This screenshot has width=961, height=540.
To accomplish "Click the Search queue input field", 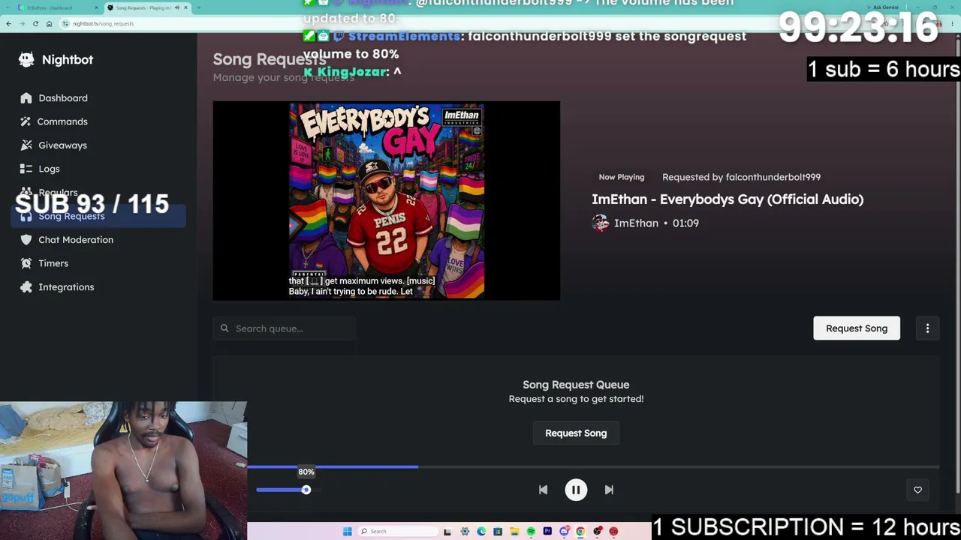I will click(285, 328).
